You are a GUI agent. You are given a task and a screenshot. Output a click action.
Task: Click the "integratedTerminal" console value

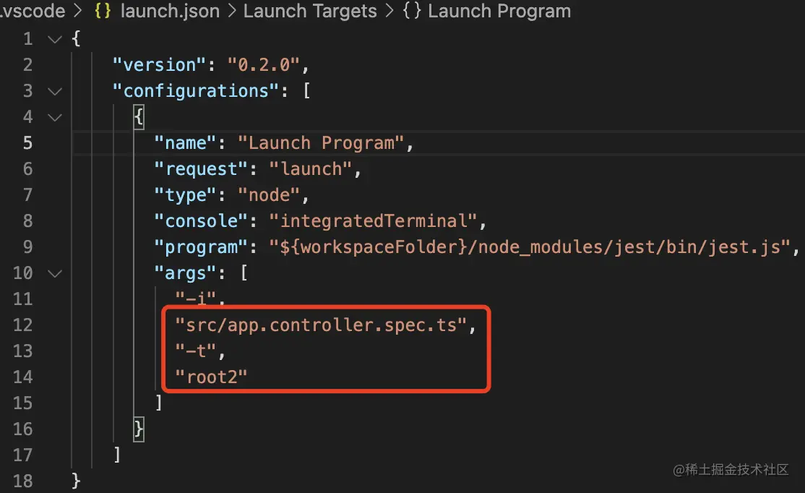(x=374, y=220)
